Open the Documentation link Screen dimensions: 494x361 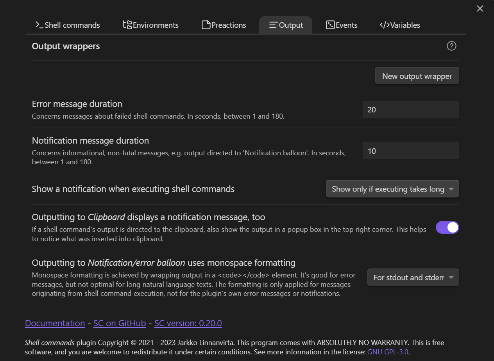click(55, 323)
